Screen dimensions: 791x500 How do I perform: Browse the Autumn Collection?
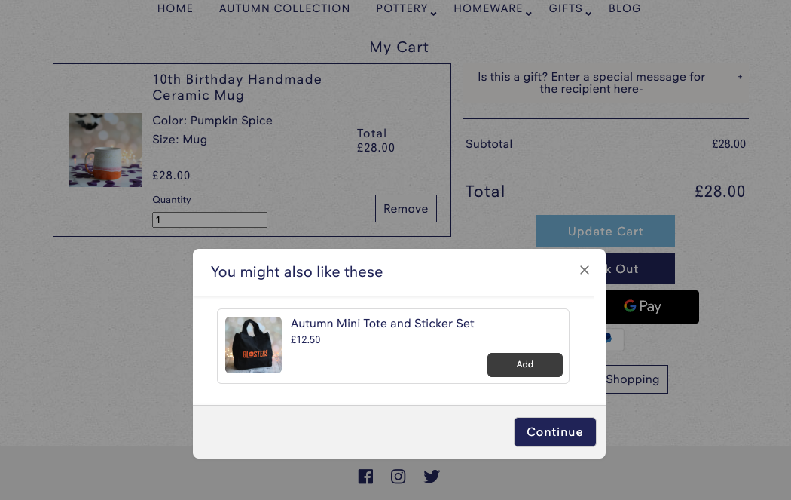point(284,8)
